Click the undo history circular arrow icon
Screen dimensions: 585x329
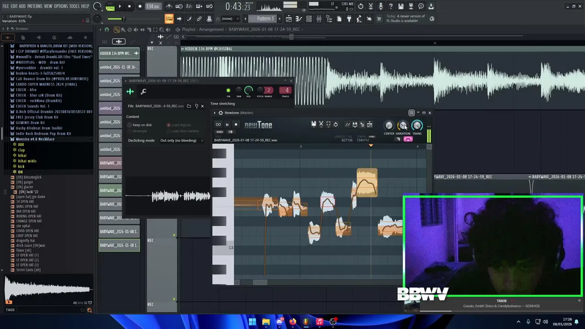[361, 6]
